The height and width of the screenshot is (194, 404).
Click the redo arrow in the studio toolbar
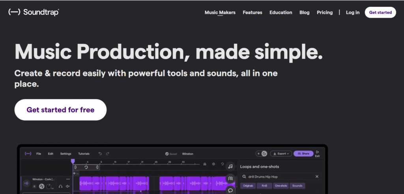pyautogui.click(x=108, y=154)
